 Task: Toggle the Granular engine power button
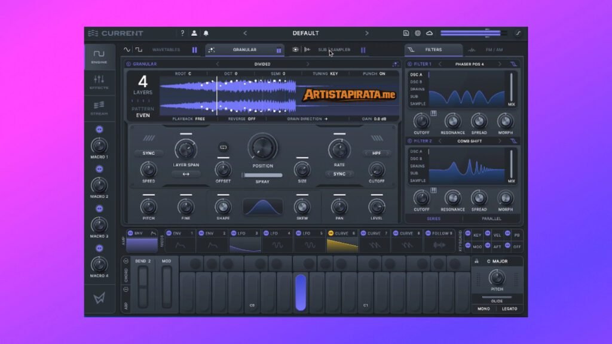pos(128,64)
